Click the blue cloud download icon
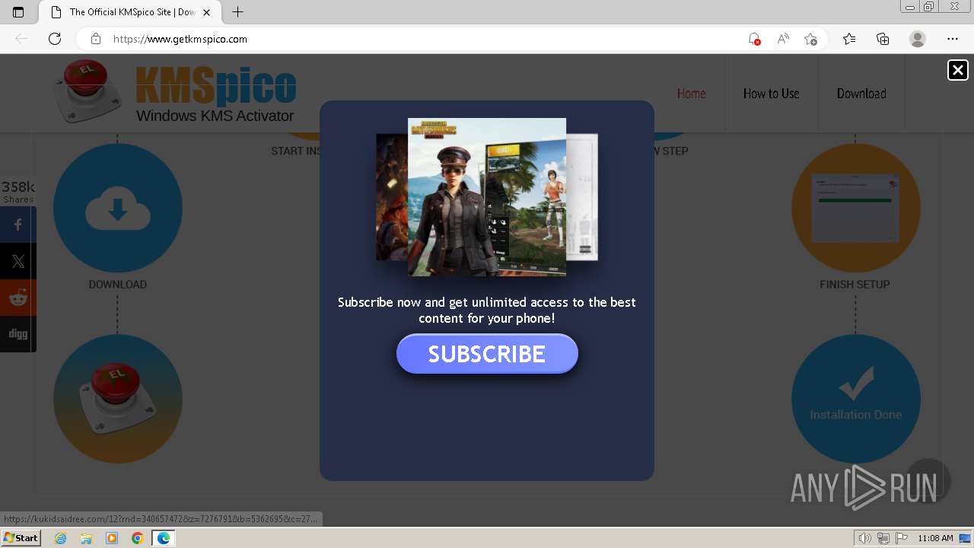The image size is (974, 548). click(118, 208)
